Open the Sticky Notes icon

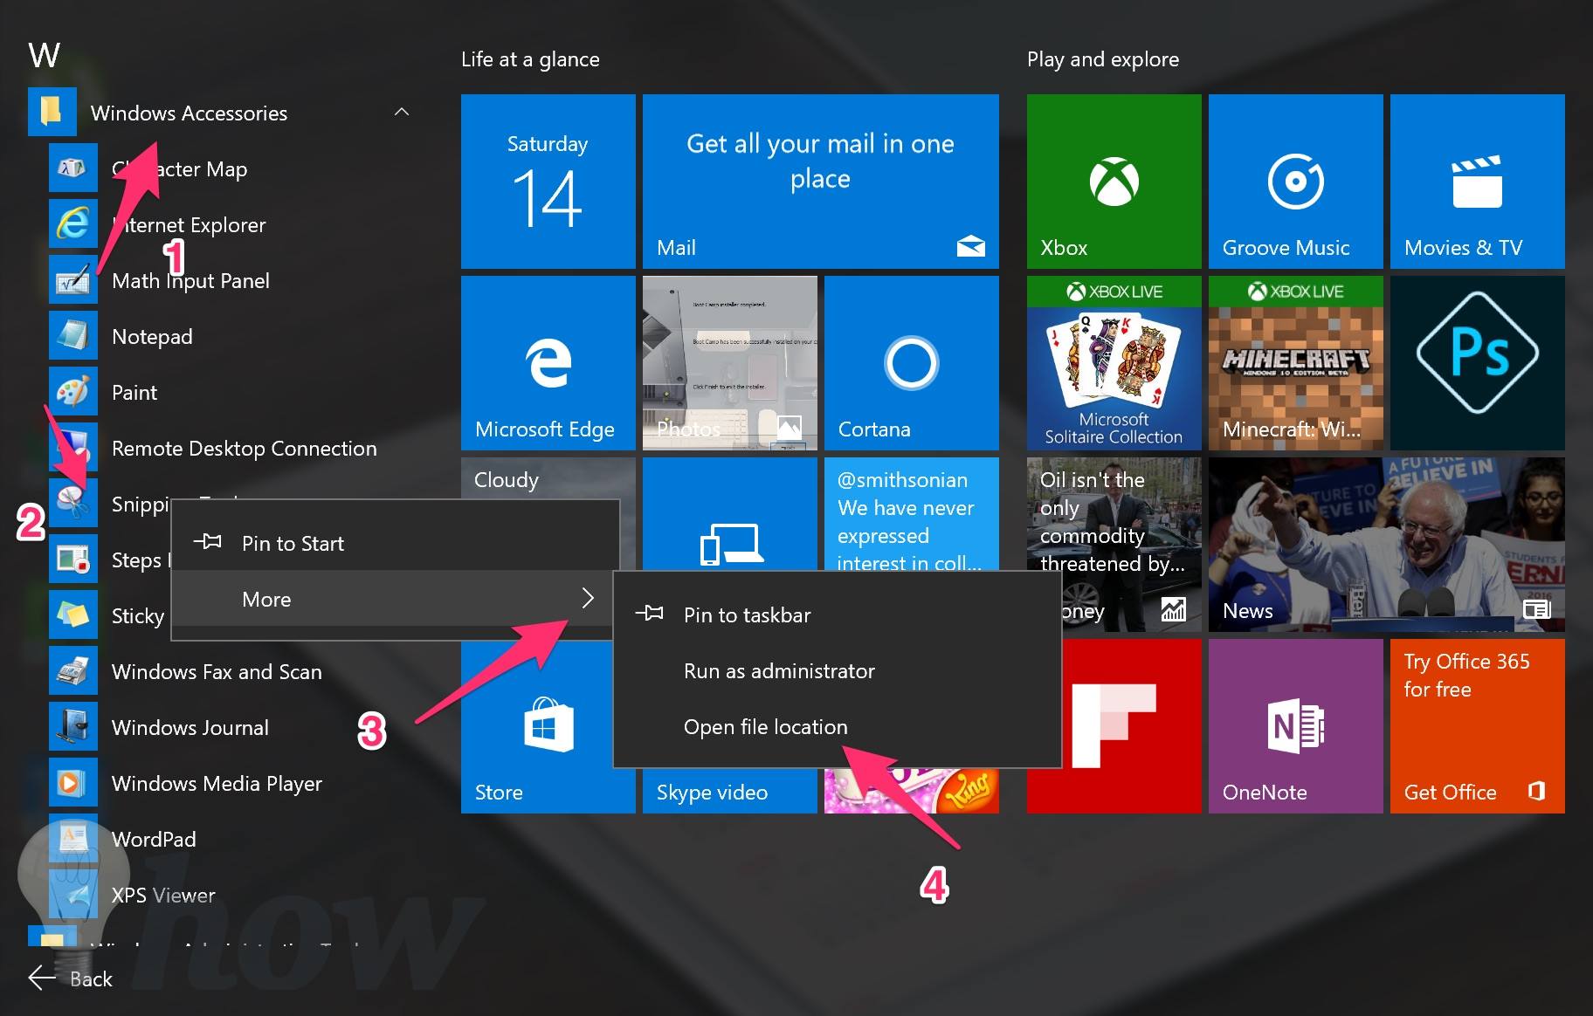tap(72, 615)
